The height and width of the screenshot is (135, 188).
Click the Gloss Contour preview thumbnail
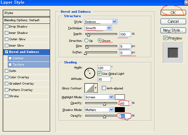point(89,88)
